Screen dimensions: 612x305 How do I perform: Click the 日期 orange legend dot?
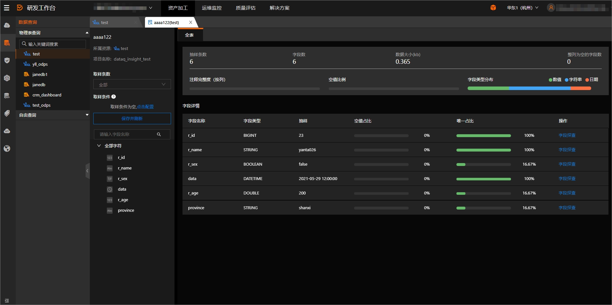[x=587, y=80]
